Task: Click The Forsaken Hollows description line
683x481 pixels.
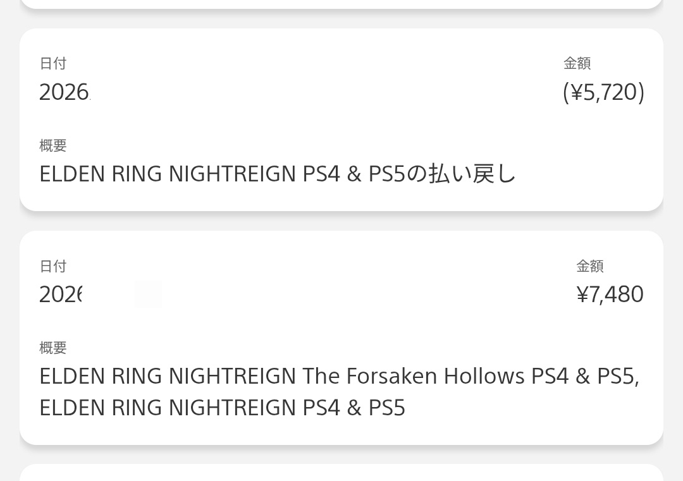Action: point(339,376)
